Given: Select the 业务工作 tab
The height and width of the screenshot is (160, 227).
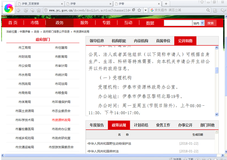Looking at the screenshot, I should pyautogui.click(x=163, y=125).
